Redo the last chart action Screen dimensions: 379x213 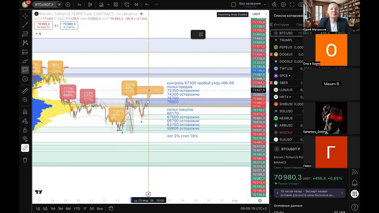pyautogui.click(x=156, y=4)
